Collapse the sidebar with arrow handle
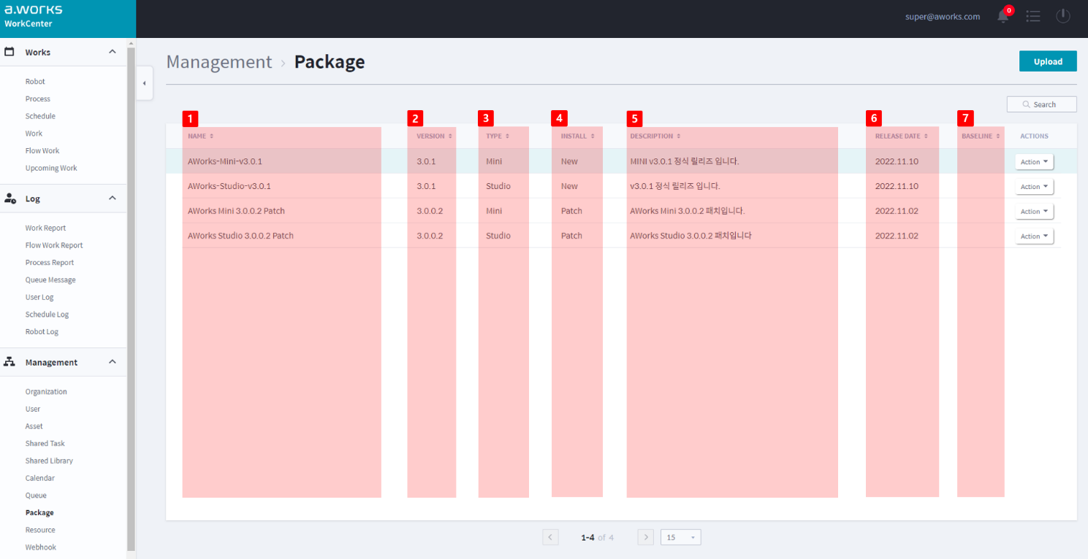This screenshot has width=1088, height=559. pos(144,83)
